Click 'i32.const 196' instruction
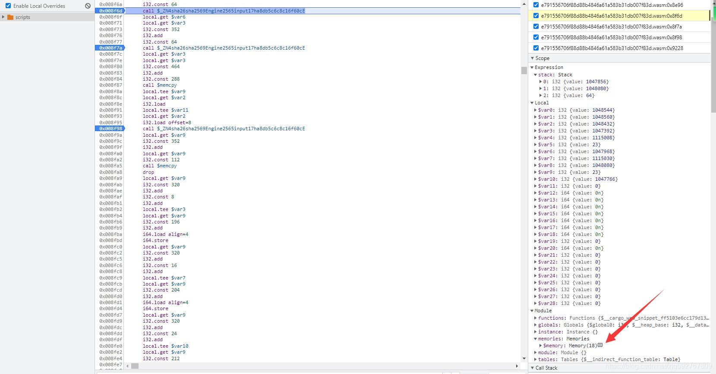Screen dimensions: 716x374 [x=161, y=222]
